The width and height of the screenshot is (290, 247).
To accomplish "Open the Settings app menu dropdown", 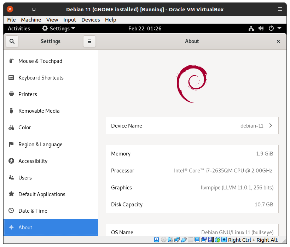I will [x=59, y=29].
